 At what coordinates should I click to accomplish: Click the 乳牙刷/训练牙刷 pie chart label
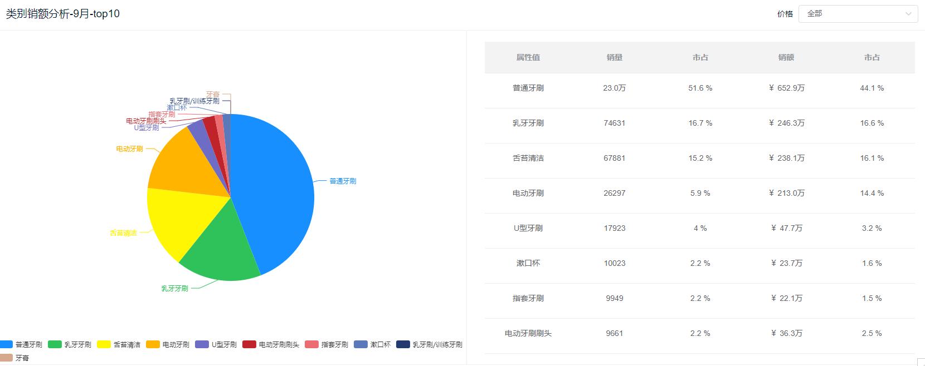pyautogui.click(x=194, y=101)
